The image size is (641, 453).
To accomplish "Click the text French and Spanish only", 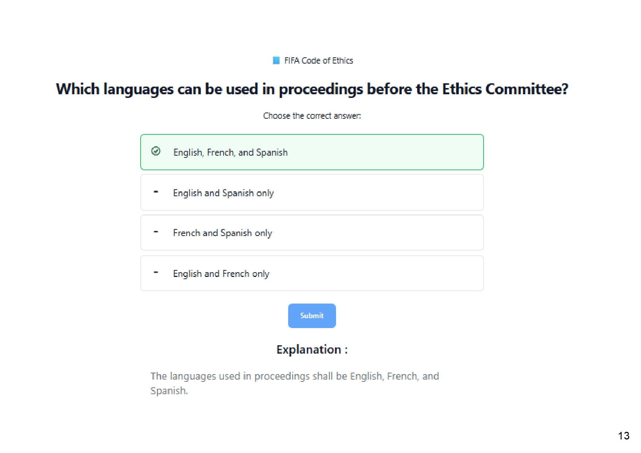I will coord(222,233).
